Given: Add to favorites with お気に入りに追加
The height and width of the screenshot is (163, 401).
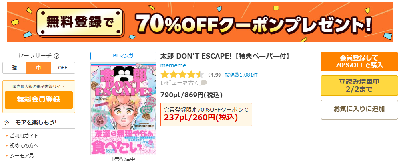Looking at the screenshot, I should [359, 110].
